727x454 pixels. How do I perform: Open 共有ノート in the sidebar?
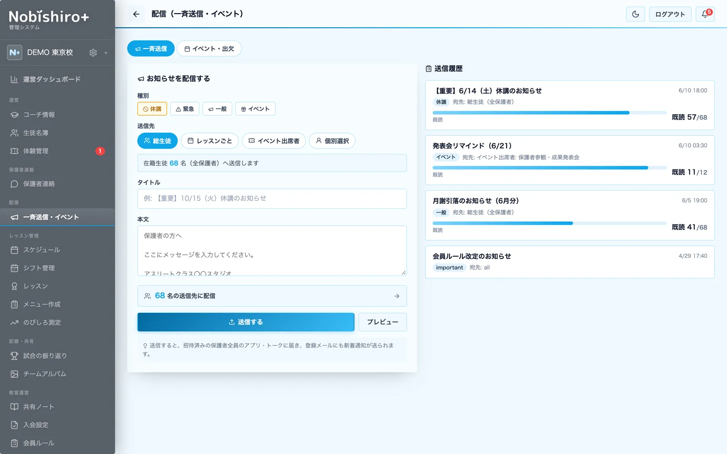57,407
